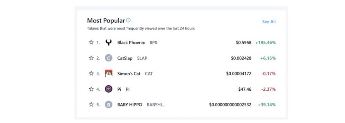Viewport: 345px width, 123px height.
Task: Open the See All link
Action: [269, 22]
